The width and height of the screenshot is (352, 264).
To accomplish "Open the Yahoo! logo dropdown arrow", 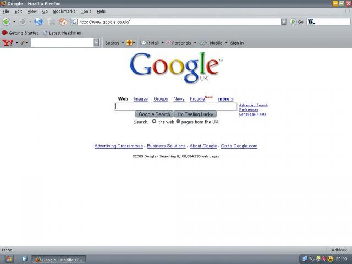I will point(17,43).
